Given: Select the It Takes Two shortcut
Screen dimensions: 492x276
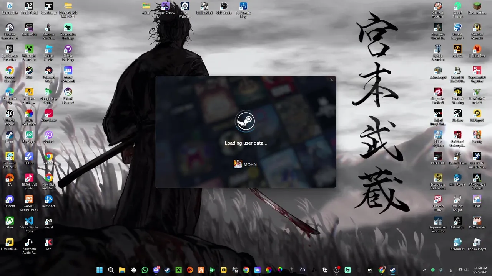Looking at the screenshot, I should pos(477,51).
